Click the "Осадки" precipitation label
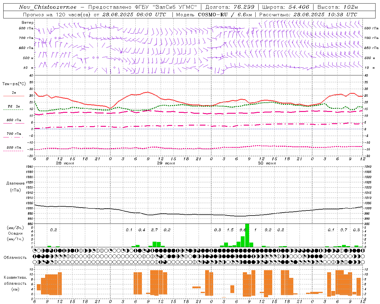380x304 pixels. point(15,233)
